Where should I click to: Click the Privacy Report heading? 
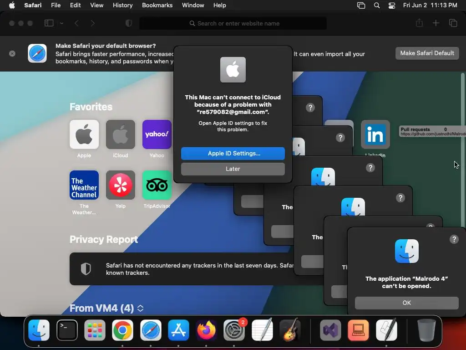[103, 239]
